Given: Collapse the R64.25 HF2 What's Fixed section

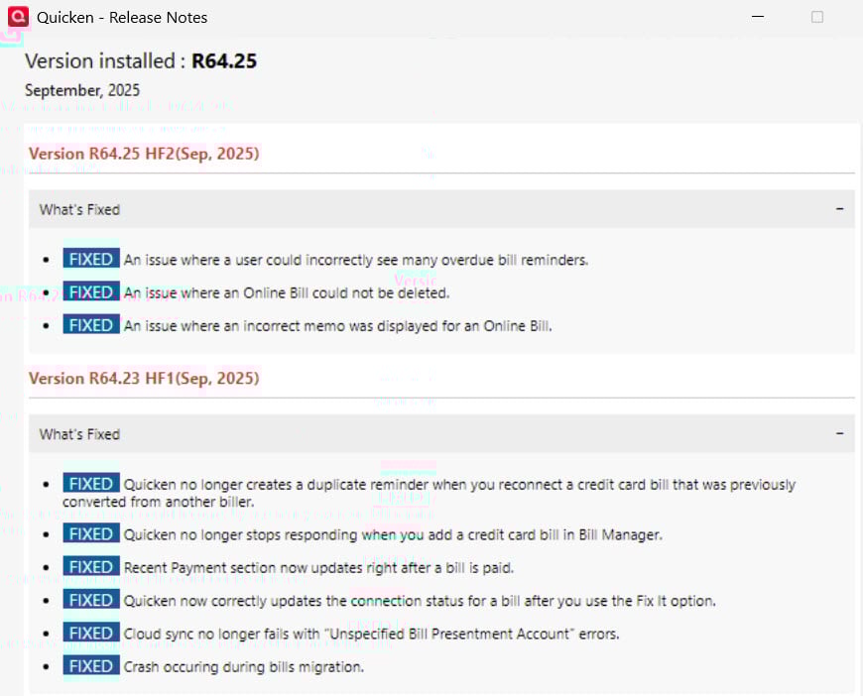Looking at the screenshot, I should pyautogui.click(x=839, y=209).
